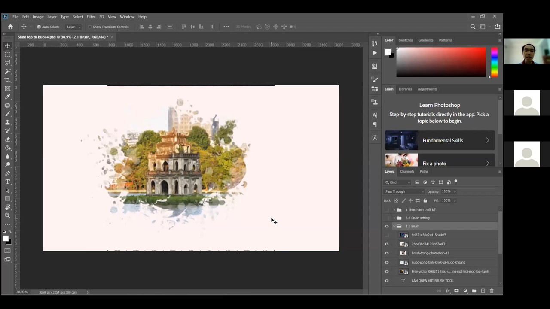Screen dimensions: 550x309
Task: Select the Pen tool
Action: (x=8, y=173)
